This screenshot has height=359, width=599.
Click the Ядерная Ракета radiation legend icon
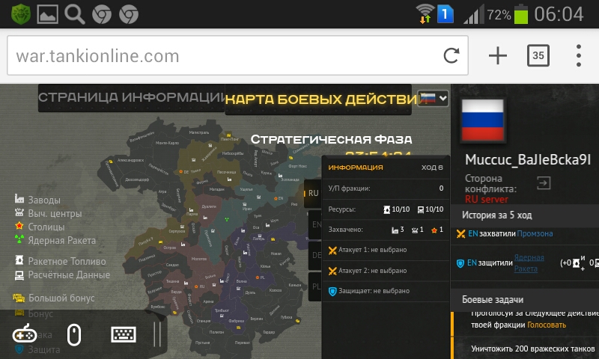(19, 239)
